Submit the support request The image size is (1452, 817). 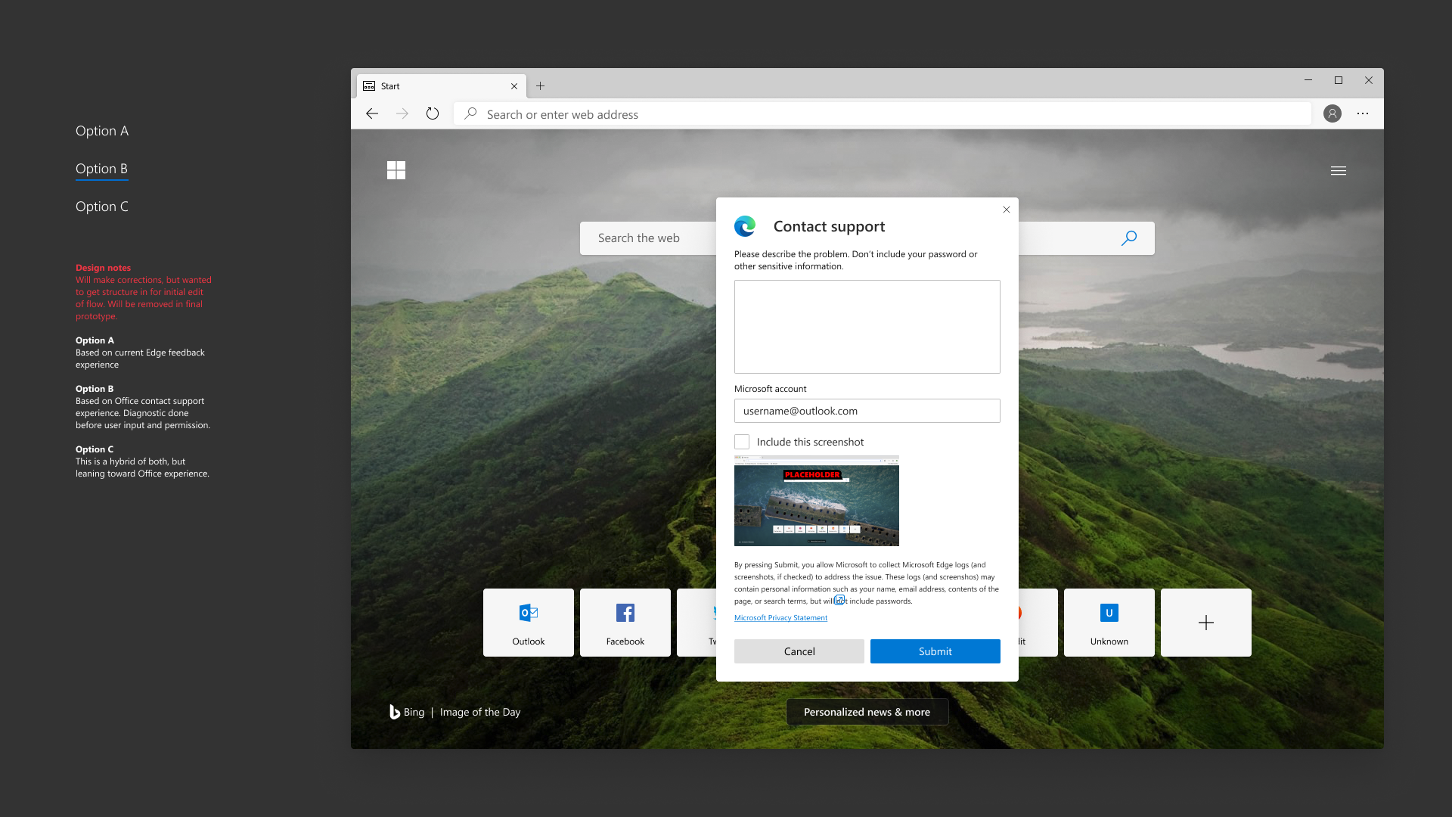tap(935, 651)
